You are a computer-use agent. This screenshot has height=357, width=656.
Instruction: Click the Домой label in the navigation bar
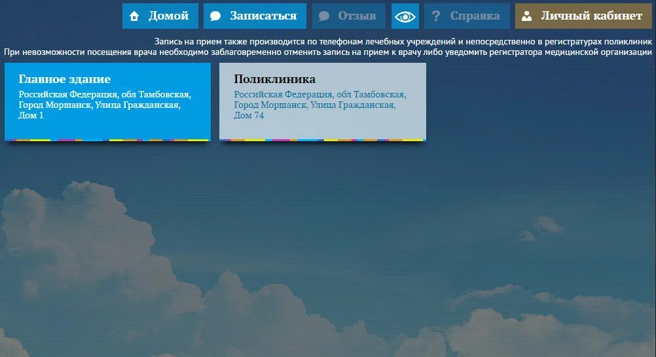(169, 16)
